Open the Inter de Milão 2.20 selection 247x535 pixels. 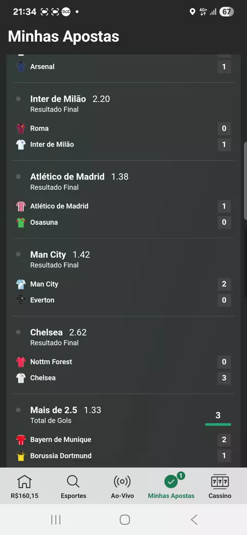(x=70, y=99)
